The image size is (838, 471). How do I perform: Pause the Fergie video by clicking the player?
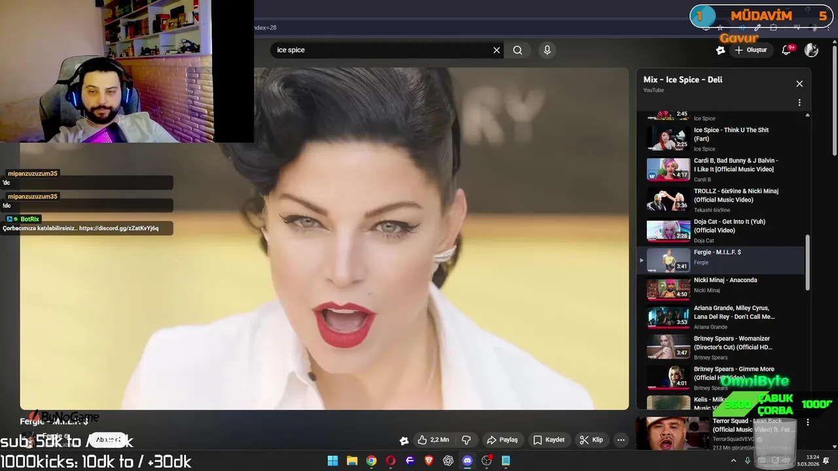coord(324,239)
